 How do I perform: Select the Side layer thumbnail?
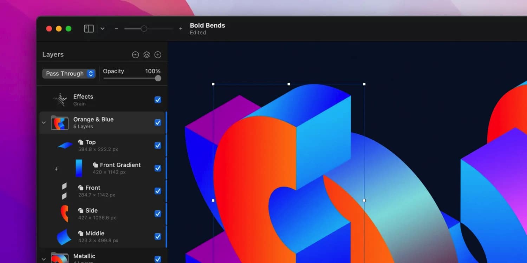(x=64, y=214)
